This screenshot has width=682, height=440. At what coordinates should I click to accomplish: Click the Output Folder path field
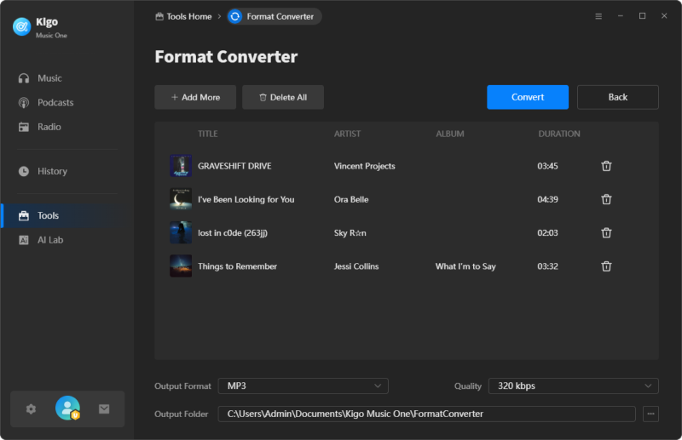coord(427,414)
